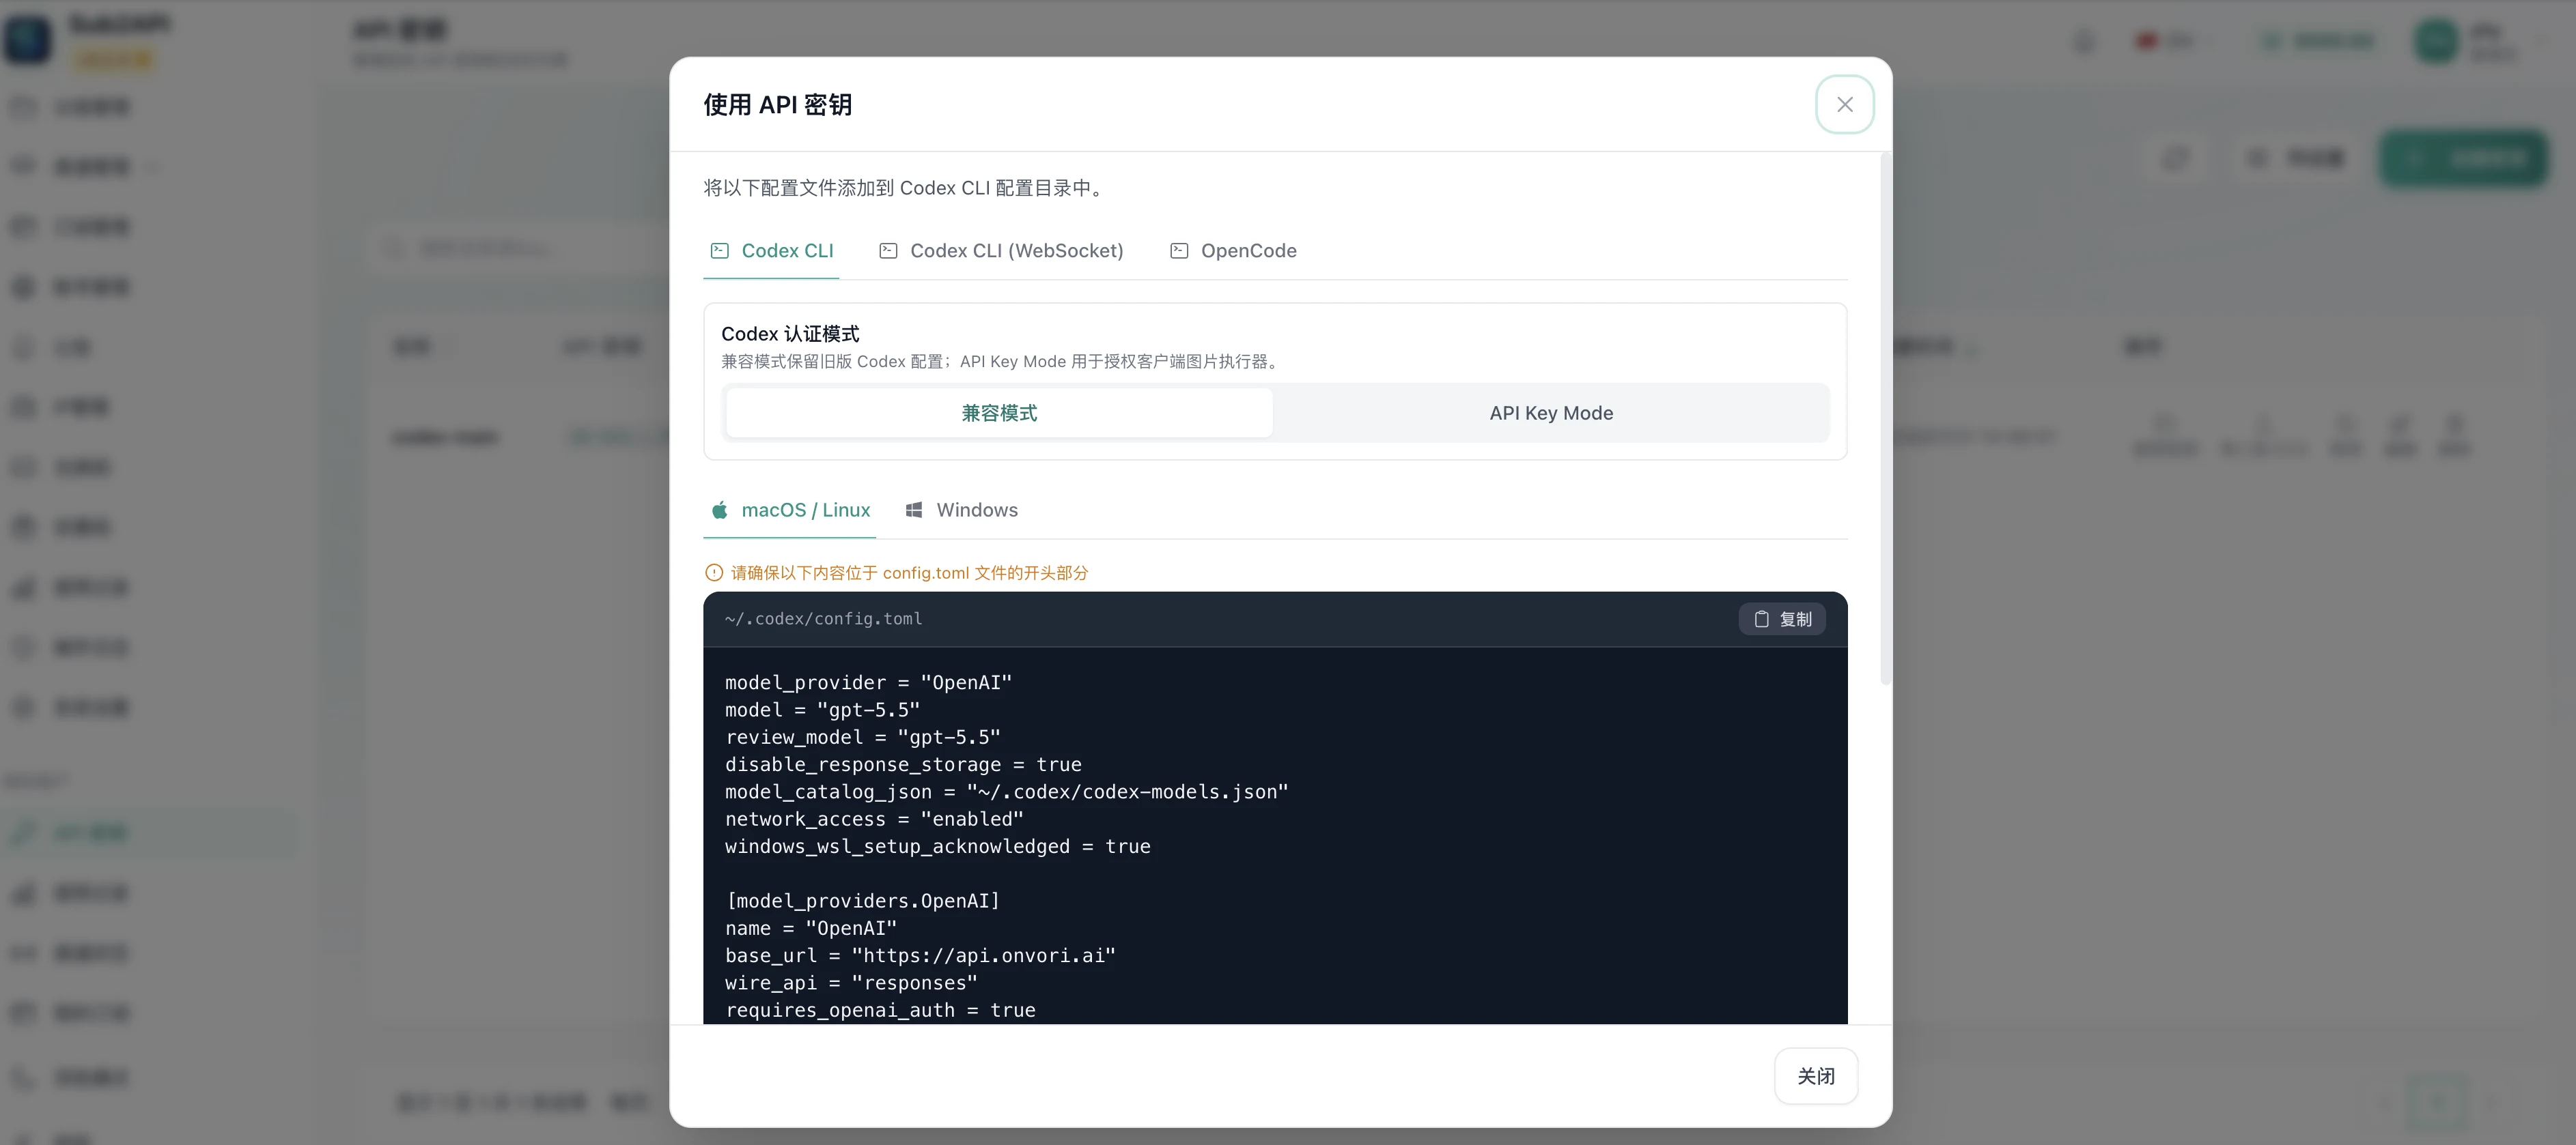2576x1145 pixels.
Task: Click the 兼容模式保留旧版 Codex 配置 description
Action: [x=1001, y=362]
